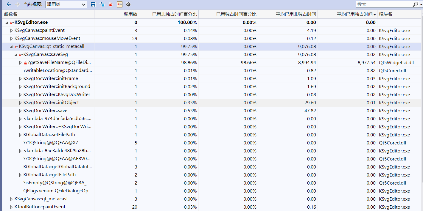Image resolution: width=423 pixels, height=211 pixels.
Task: Click into the 搜索 search box
Action: click(x=384, y=4)
